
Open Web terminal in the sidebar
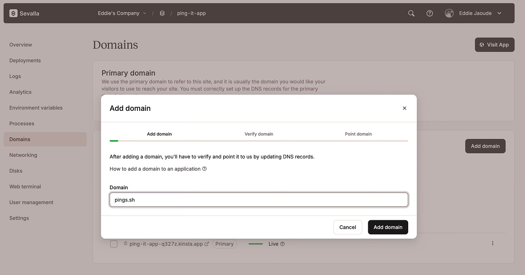[25, 186]
